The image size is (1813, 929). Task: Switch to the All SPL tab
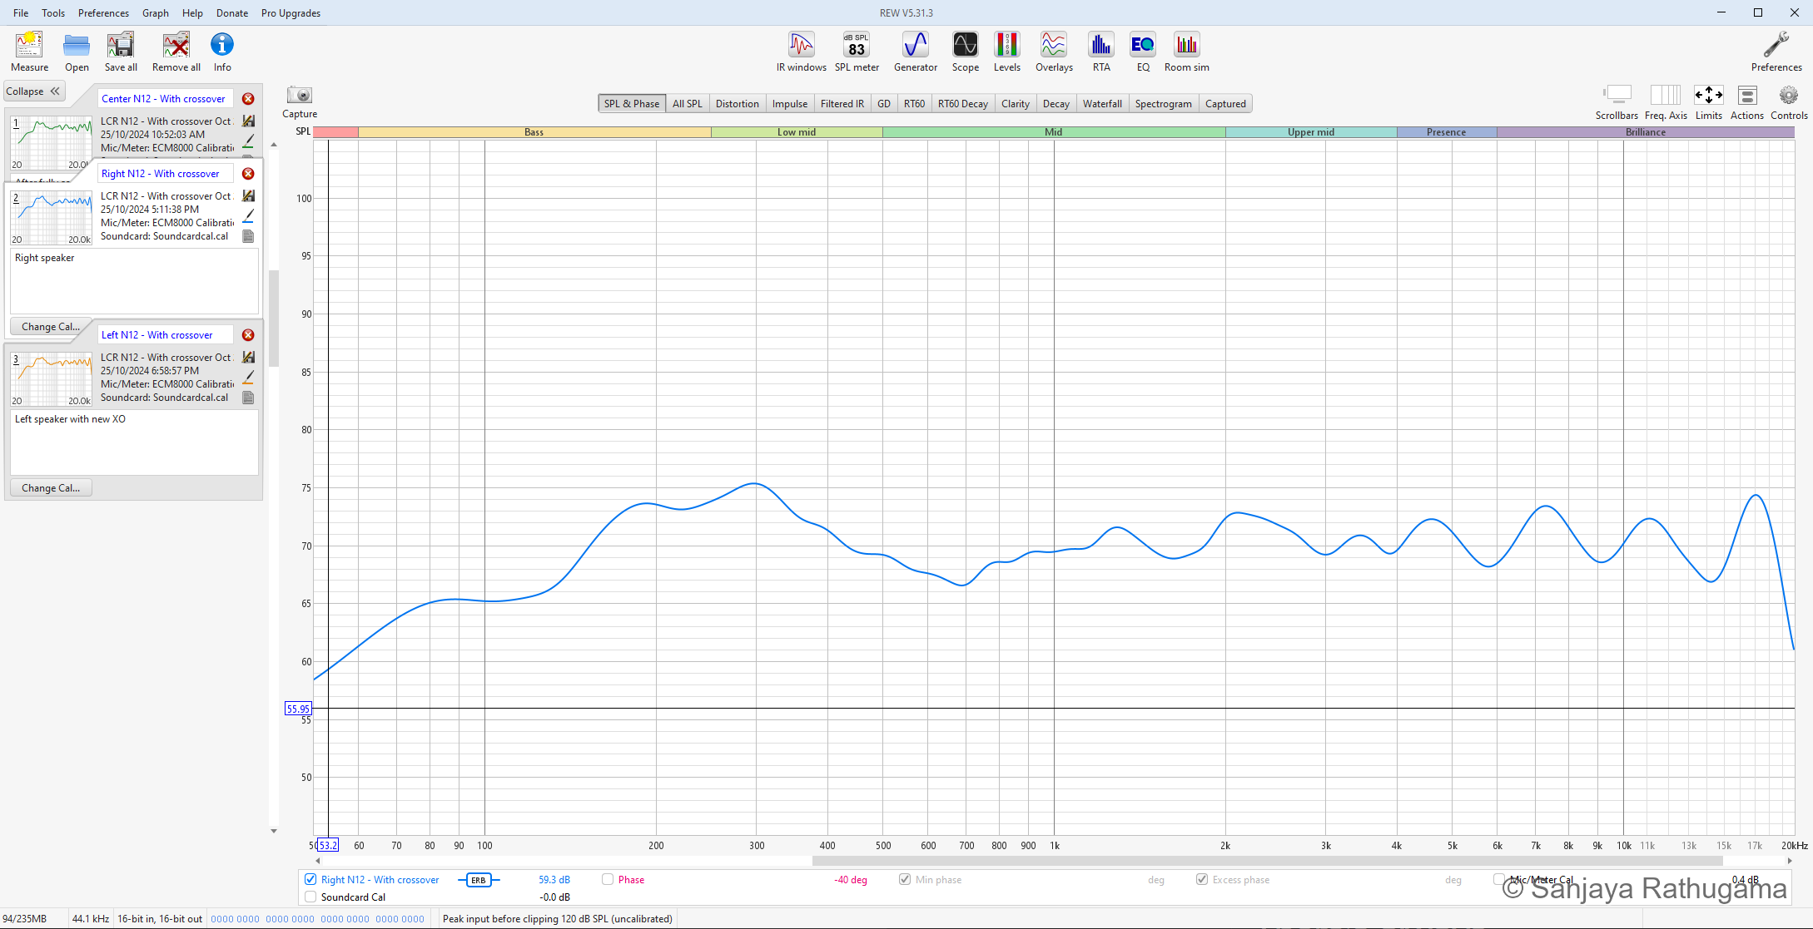pyautogui.click(x=688, y=104)
